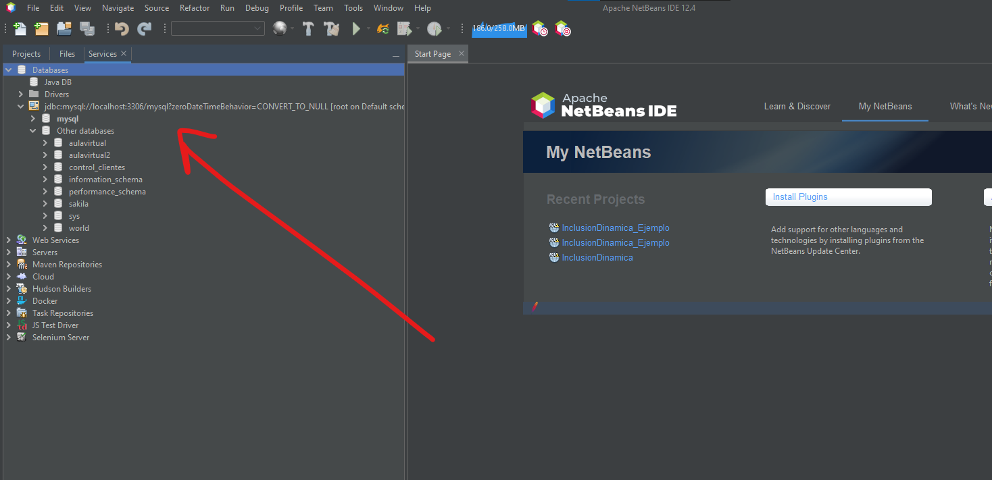Open first InclusionDinamica_Ejemplo recent project

[x=616, y=228]
